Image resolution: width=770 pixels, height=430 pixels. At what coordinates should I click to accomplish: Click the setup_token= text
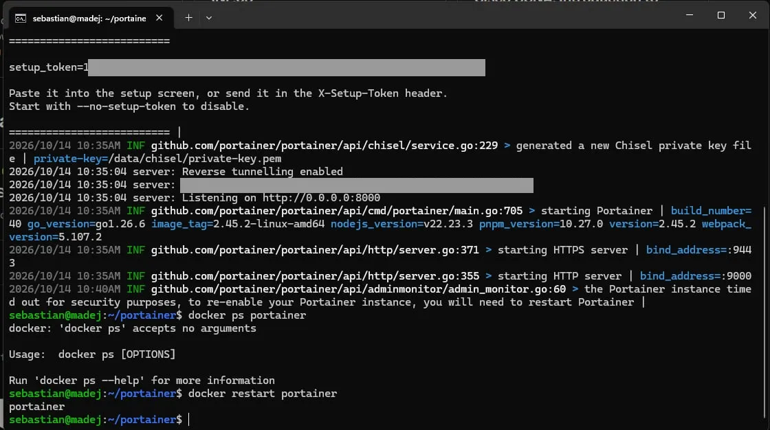(x=45, y=67)
